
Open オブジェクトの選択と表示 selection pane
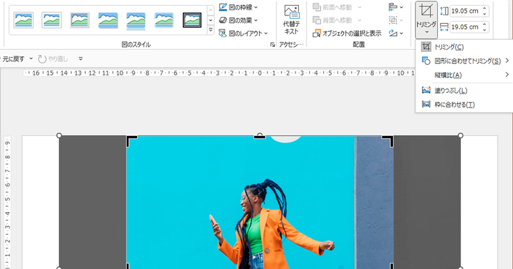(347, 33)
